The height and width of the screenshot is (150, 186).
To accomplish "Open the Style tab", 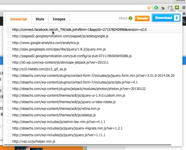I will click(x=40, y=19).
